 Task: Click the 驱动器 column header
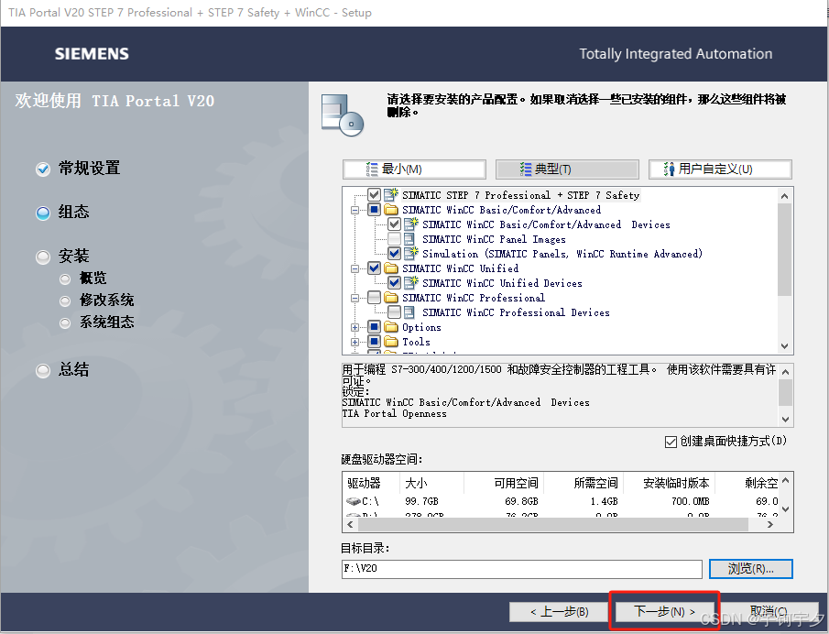coord(372,483)
